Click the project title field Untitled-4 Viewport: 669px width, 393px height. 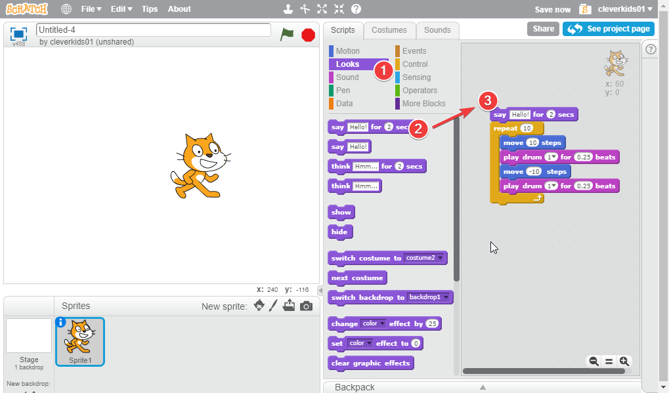tap(154, 30)
